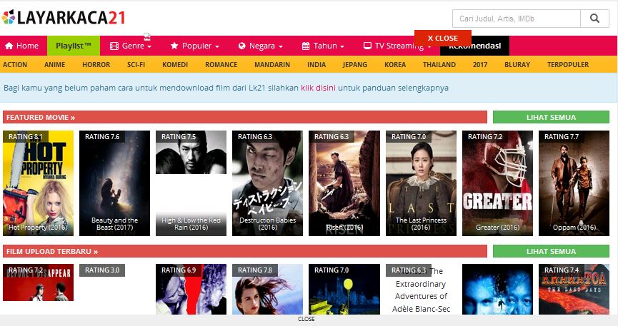The width and height of the screenshot is (618, 326).
Task: Click the FEATURED MOVIE » heading
Action: click(41, 117)
